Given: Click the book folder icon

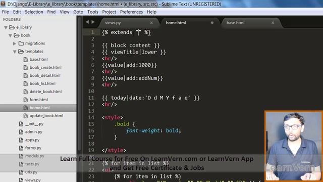Looking at the screenshot, I should coord(17,35).
